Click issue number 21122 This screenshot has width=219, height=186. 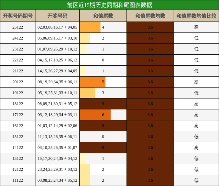[18, 71]
